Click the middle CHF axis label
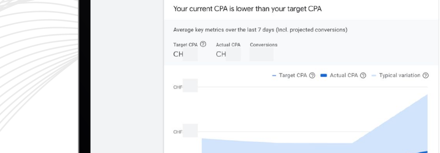The image size is (440, 153). (185, 132)
